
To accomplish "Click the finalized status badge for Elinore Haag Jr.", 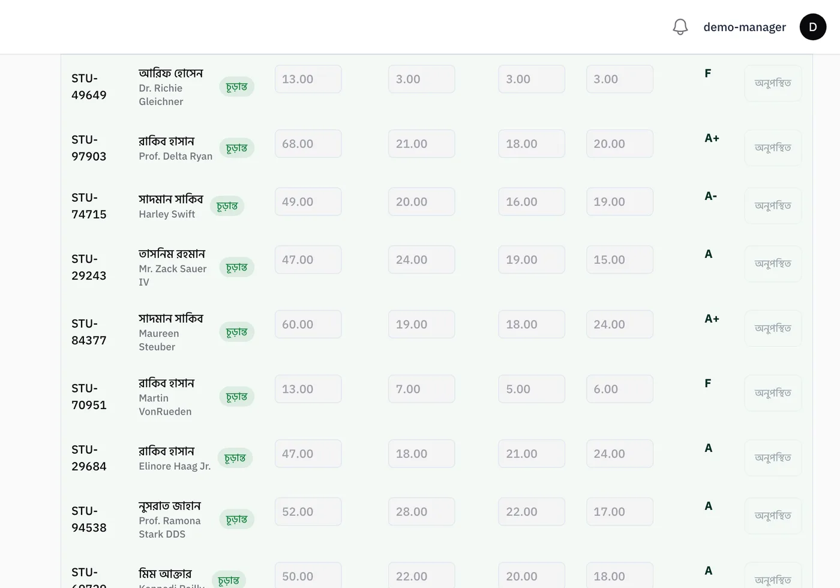I will pyautogui.click(x=235, y=458).
